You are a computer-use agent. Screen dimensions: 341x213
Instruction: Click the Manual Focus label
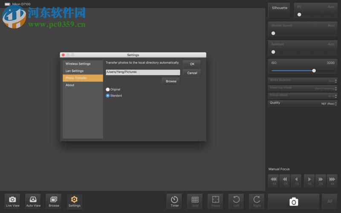point(279,169)
